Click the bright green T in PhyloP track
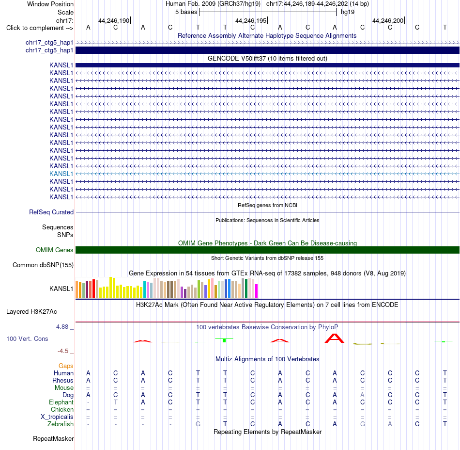This screenshot has width=460, height=450. coord(224,340)
